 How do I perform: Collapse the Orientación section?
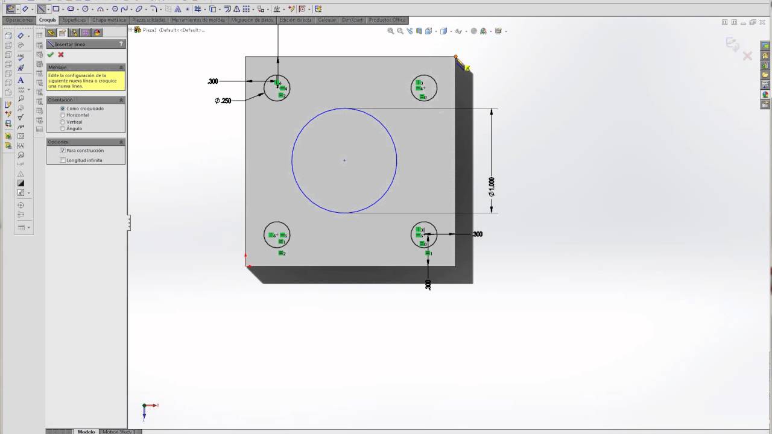tap(121, 100)
